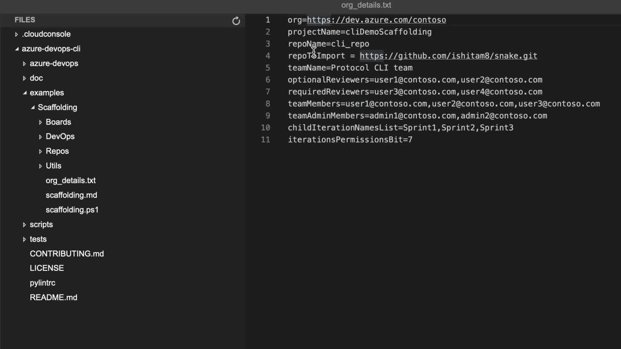Image resolution: width=621 pixels, height=349 pixels.
Task: Expand the .cloudconsole folder arrow
Action: [x=16, y=34]
